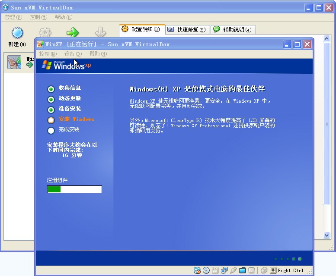Switch to the 辅助说明(e) description tab

(x=233, y=29)
